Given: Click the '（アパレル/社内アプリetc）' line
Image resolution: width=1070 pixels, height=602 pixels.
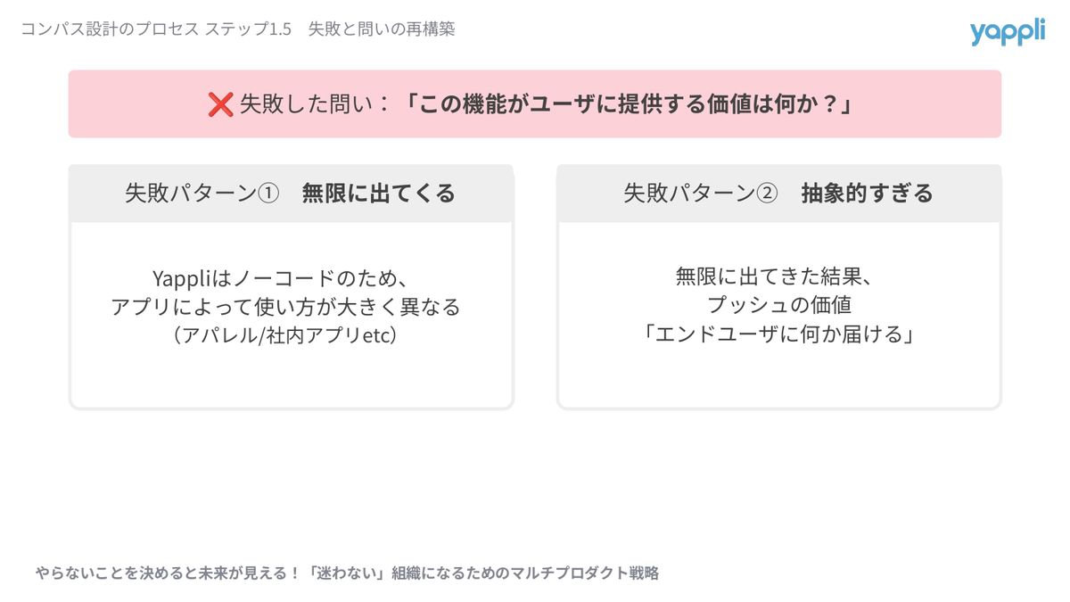Looking at the screenshot, I should pyautogui.click(x=286, y=335).
